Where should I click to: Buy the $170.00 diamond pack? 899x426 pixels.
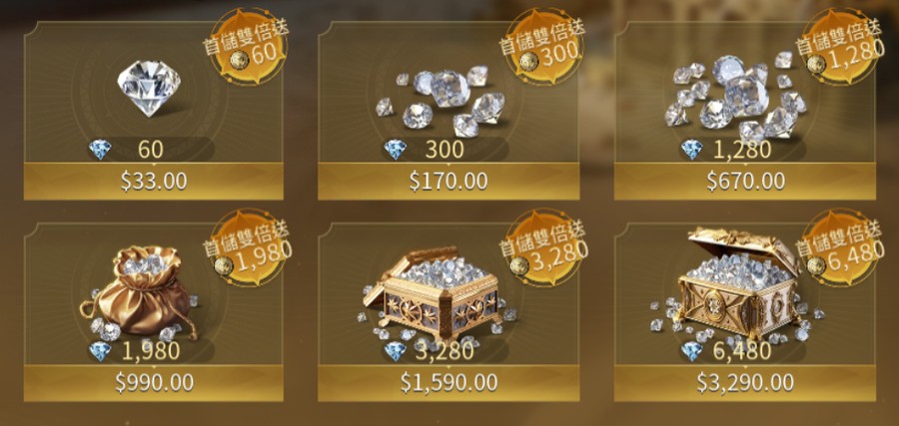[449, 181]
